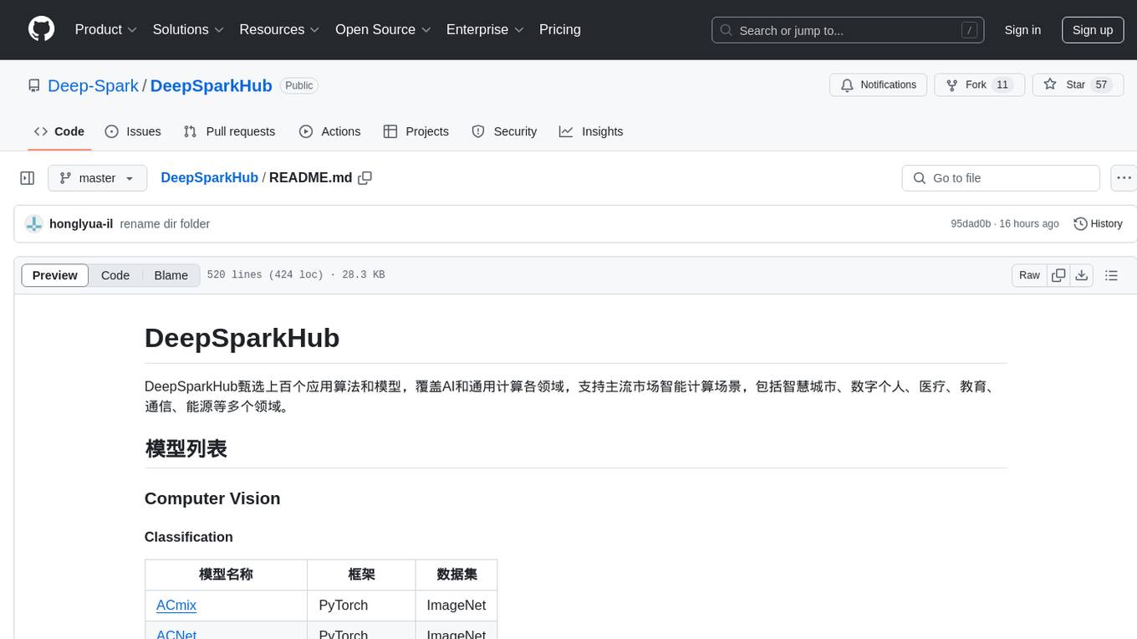Open the more file actions menu
This screenshot has height=639, width=1137.
pos(1124,178)
